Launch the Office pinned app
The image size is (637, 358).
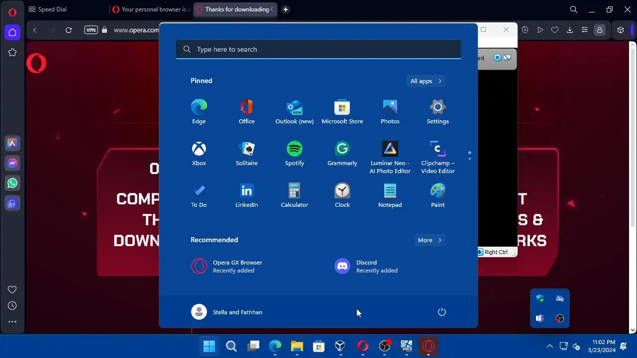(246, 112)
